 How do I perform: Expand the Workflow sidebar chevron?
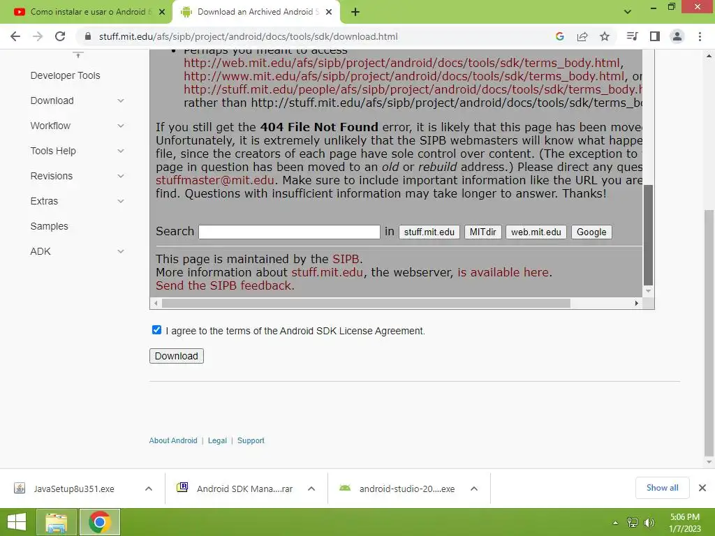tap(120, 126)
